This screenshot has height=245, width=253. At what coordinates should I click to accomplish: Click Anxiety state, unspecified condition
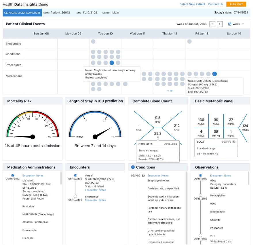click(x=163, y=188)
